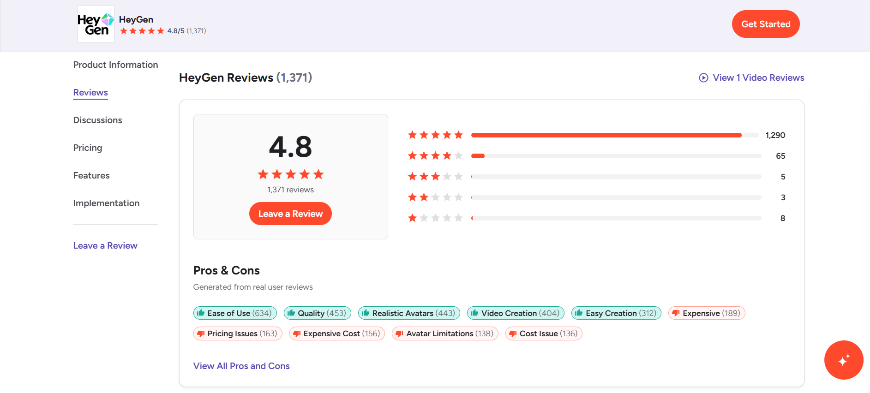Click the play icon beside Video Reviews
The image size is (870, 393).
703,77
